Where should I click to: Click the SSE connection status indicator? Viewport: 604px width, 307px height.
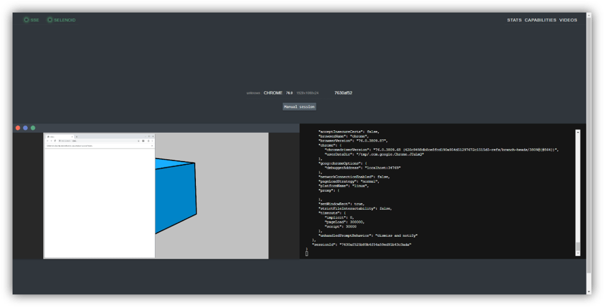click(31, 20)
